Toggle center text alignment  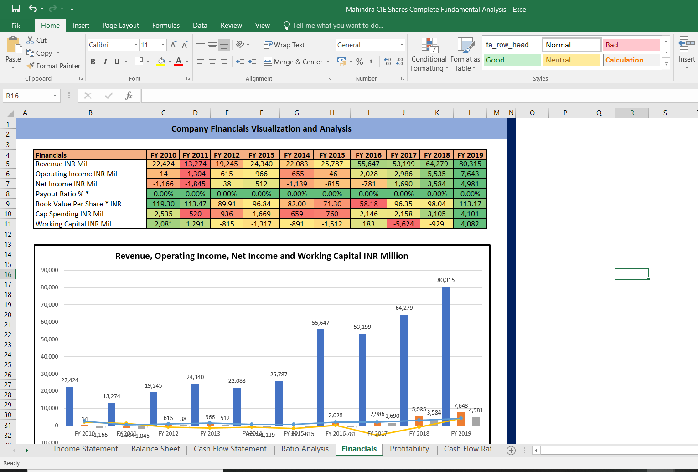[212, 62]
